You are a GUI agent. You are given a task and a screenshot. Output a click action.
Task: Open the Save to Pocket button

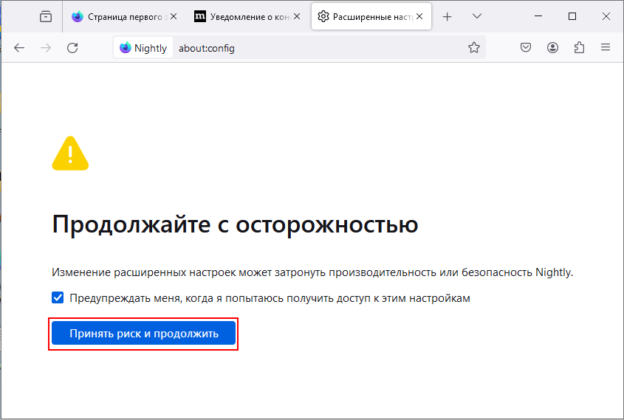click(x=526, y=48)
